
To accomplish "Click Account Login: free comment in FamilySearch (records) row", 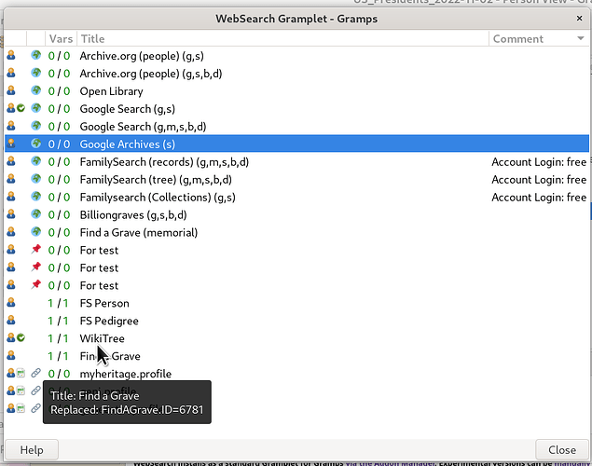I will 539,162.
